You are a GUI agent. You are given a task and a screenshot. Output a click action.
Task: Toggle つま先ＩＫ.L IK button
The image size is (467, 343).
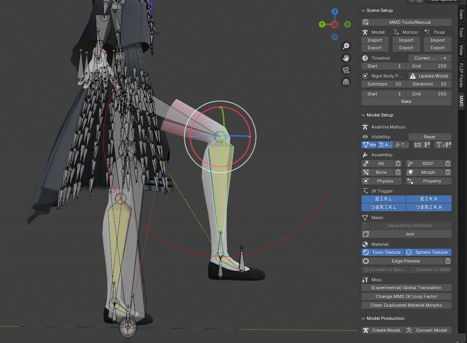384,207
